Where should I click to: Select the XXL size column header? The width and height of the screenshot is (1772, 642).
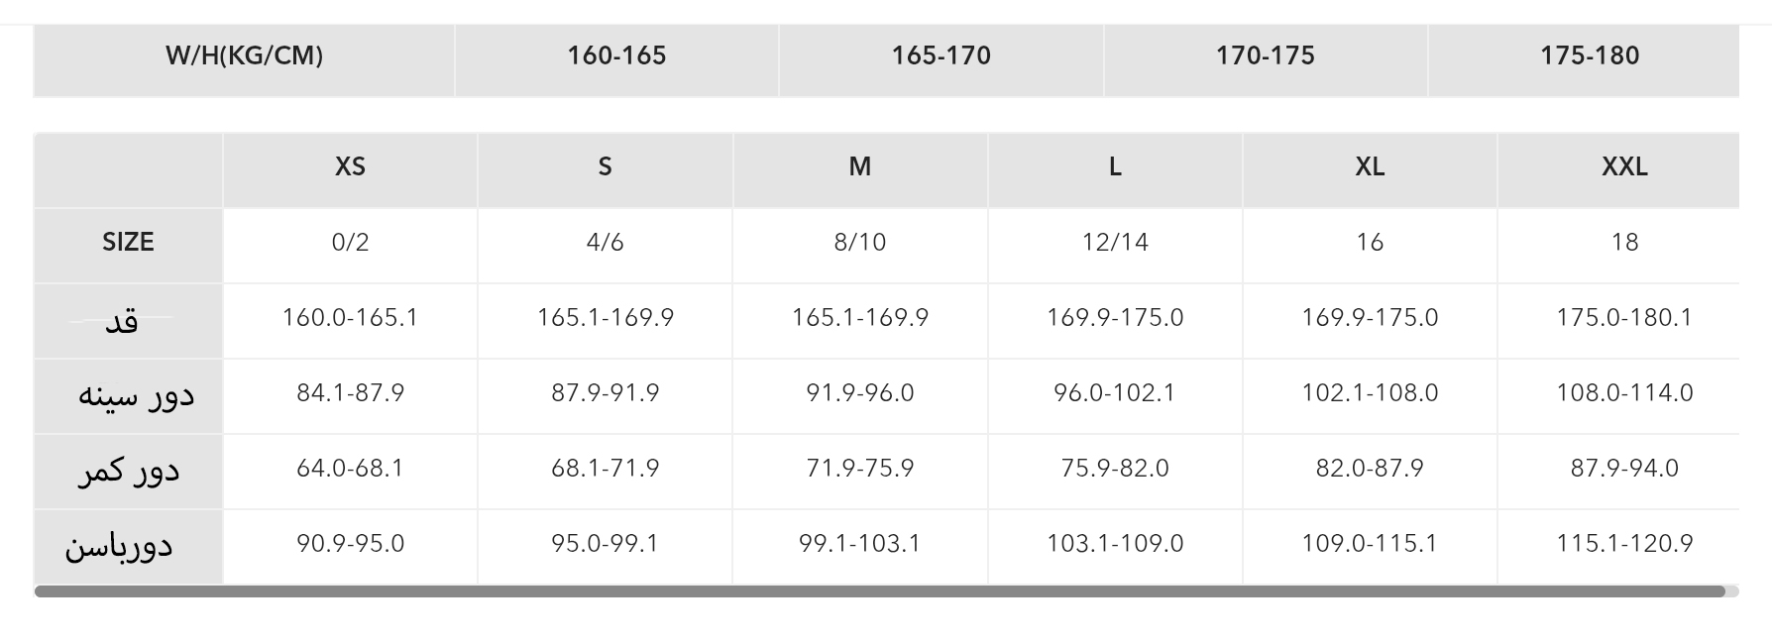[1624, 166]
